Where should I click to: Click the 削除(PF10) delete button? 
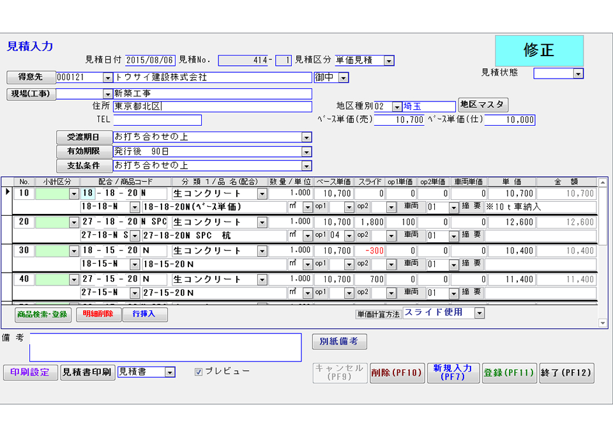397,373
